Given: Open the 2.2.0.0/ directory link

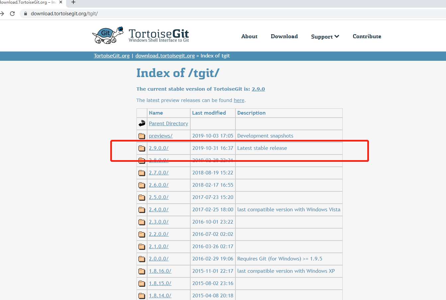Looking at the screenshot, I should (x=159, y=234).
